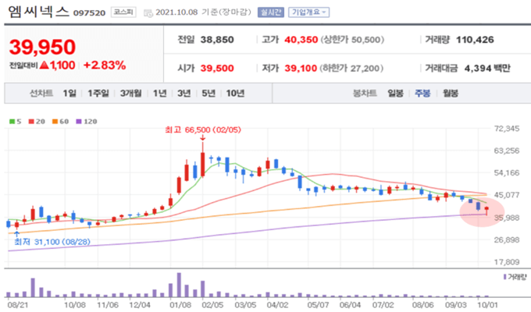Select the 1년 line chart tab

(x=159, y=93)
